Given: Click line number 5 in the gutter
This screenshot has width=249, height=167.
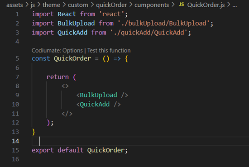Looking at the screenshot, I should pyautogui.click(x=17, y=58).
